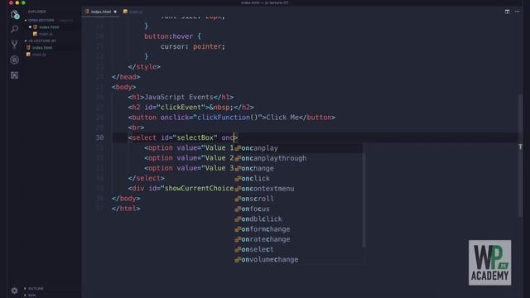Image resolution: width=530 pixels, height=298 pixels.
Task: Click the EXPLORER sidebar title
Action: pos(36,12)
